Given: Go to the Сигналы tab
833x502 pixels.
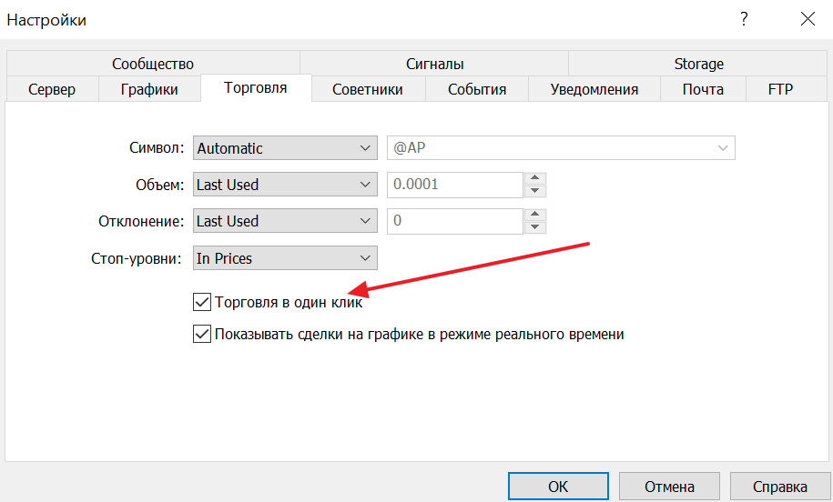Looking at the screenshot, I should click(434, 64).
